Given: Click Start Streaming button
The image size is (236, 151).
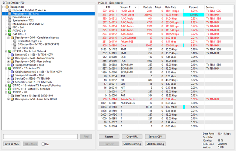Looking at the screenshot, I should point(132,144).
